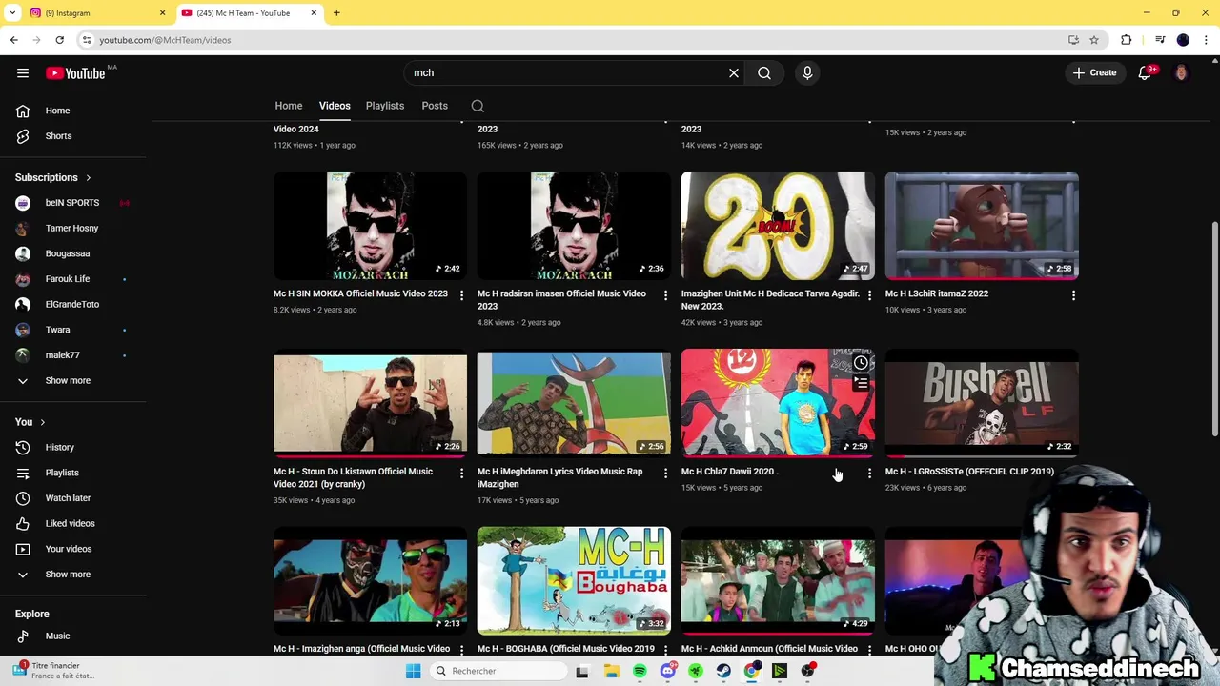Click the Chrome address bar
The height and width of the screenshot is (686, 1220).
(x=572, y=40)
